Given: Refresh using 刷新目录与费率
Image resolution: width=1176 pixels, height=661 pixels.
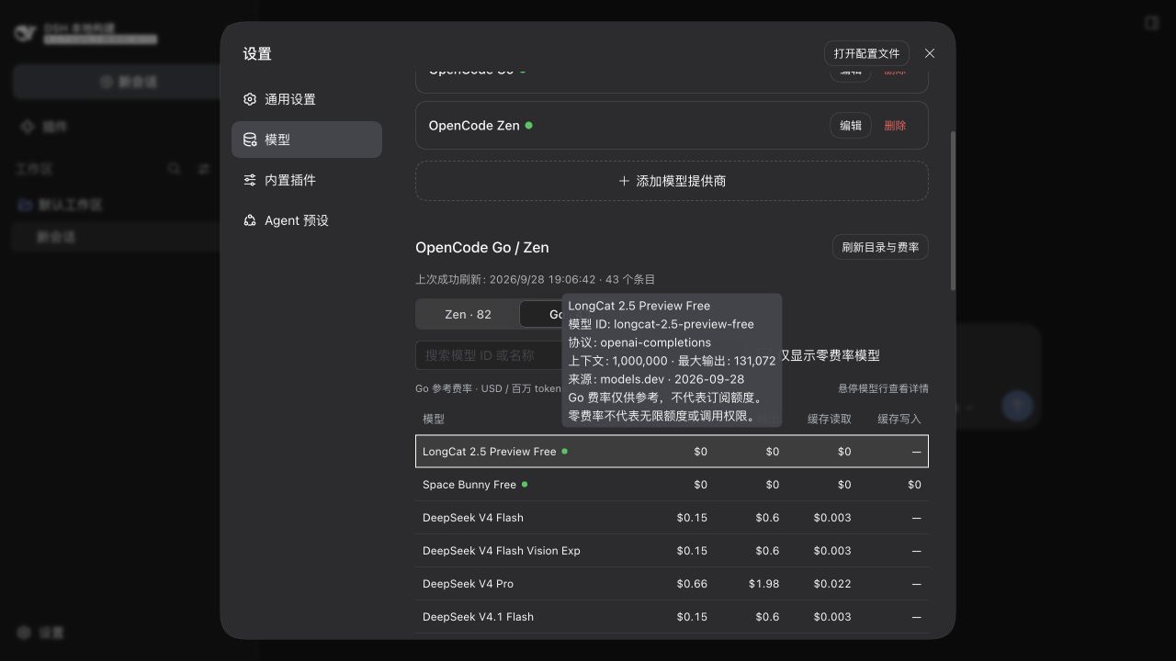Looking at the screenshot, I should (880, 247).
